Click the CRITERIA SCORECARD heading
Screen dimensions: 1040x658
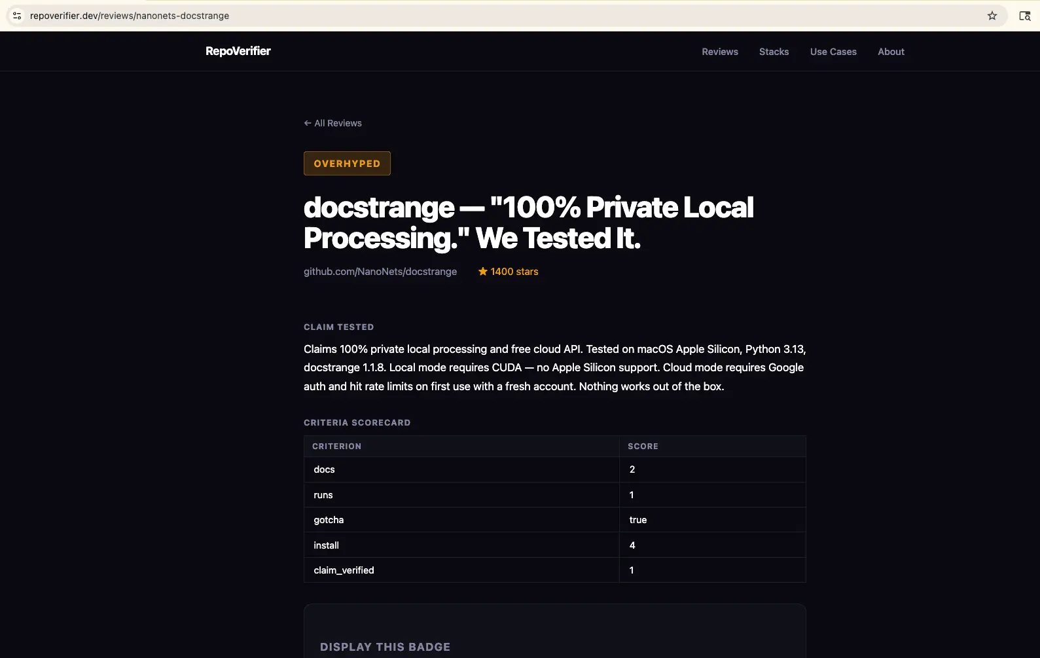point(357,422)
